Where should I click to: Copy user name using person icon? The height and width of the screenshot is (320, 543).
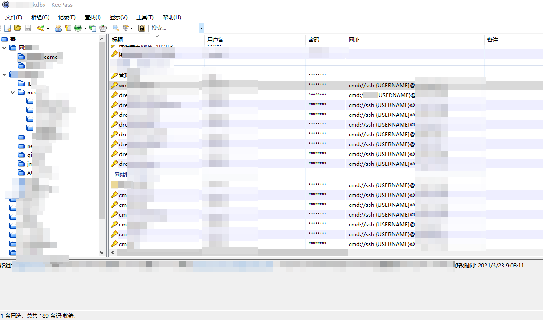tap(58, 28)
